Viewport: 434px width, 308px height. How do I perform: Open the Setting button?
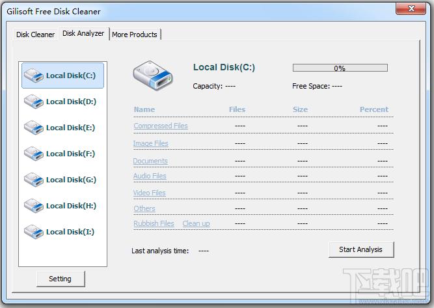tap(61, 279)
